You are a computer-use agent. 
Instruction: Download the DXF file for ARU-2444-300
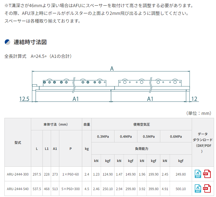coord(198,174)
